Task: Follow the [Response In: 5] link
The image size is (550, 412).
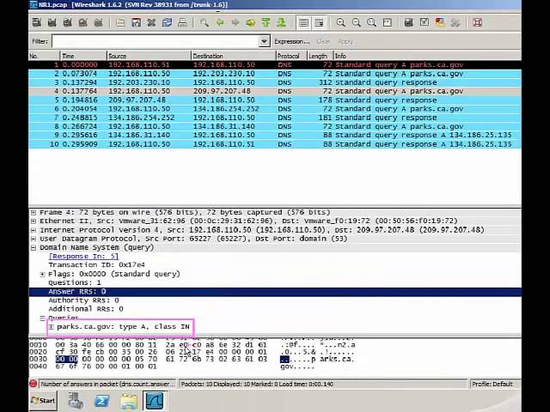Action: click(83, 257)
